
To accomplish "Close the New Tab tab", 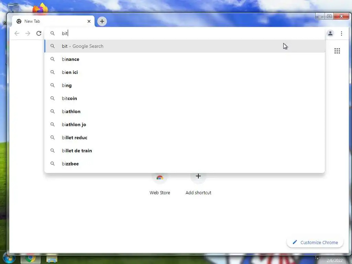I will [x=89, y=21].
